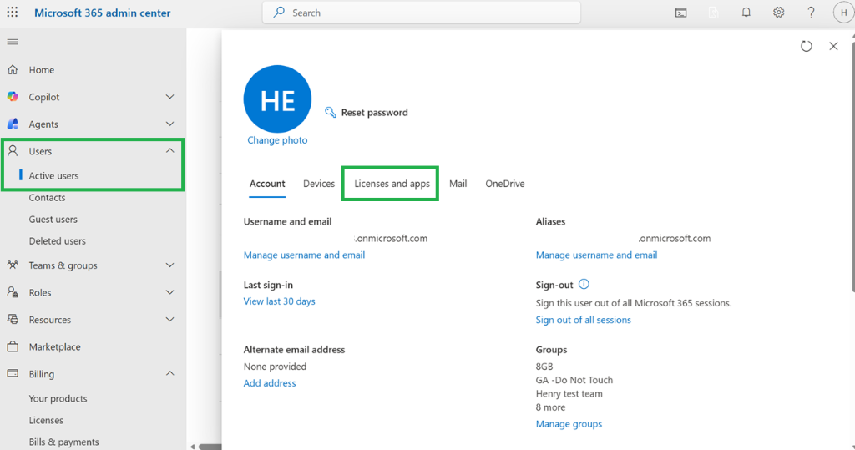Open the Licenses and apps tab
This screenshot has width=855, height=450.
[392, 184]
